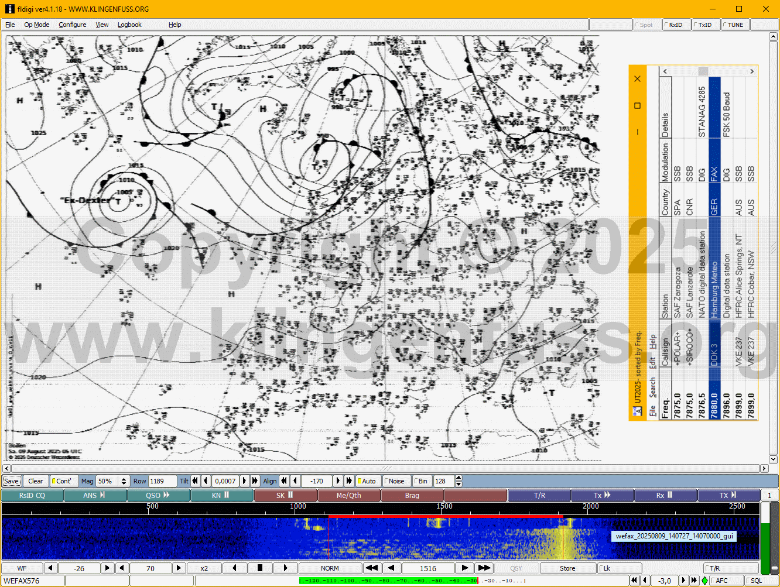Open the Mag 50% zoom dropdown
The width and height of the screenshot is (780, 587).
(x=124, y=481)
